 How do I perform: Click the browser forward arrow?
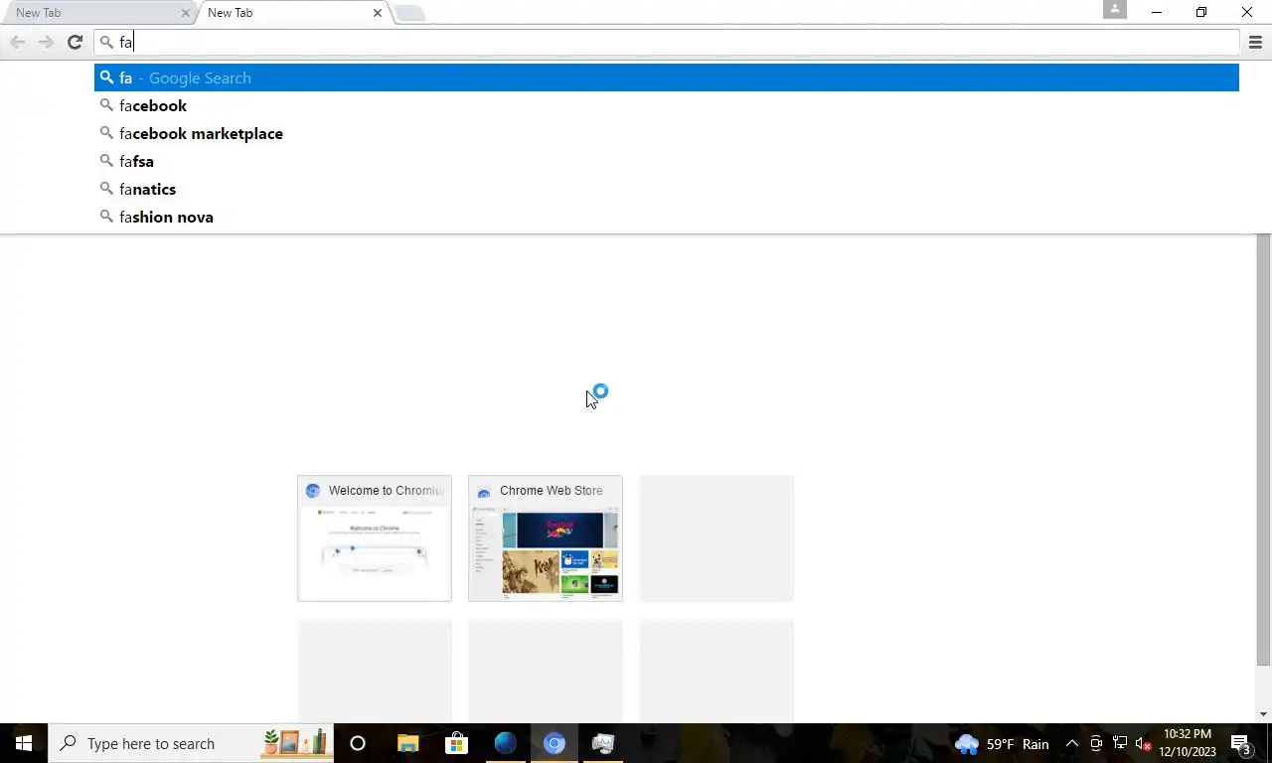coord(46,42)
